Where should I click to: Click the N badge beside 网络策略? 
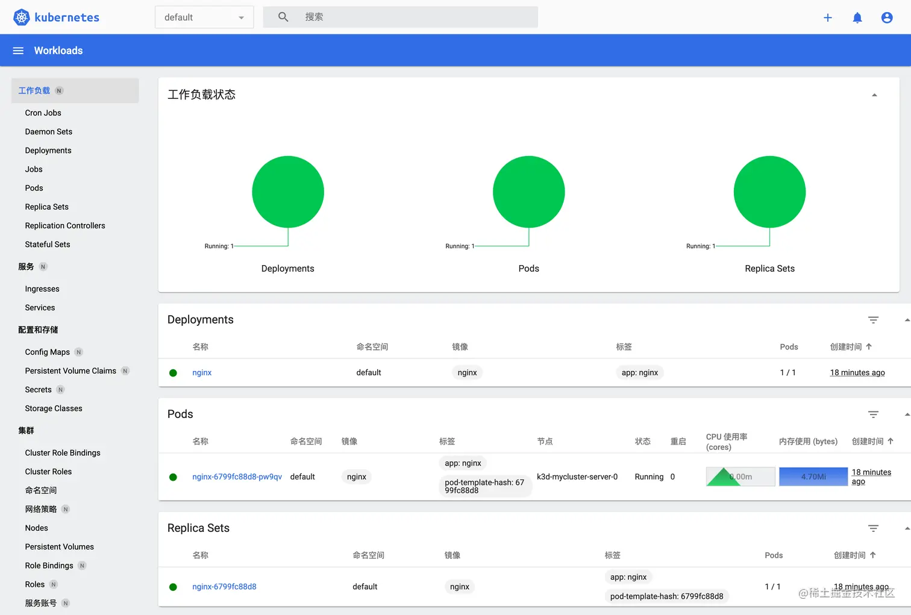(x=66, y=510)
